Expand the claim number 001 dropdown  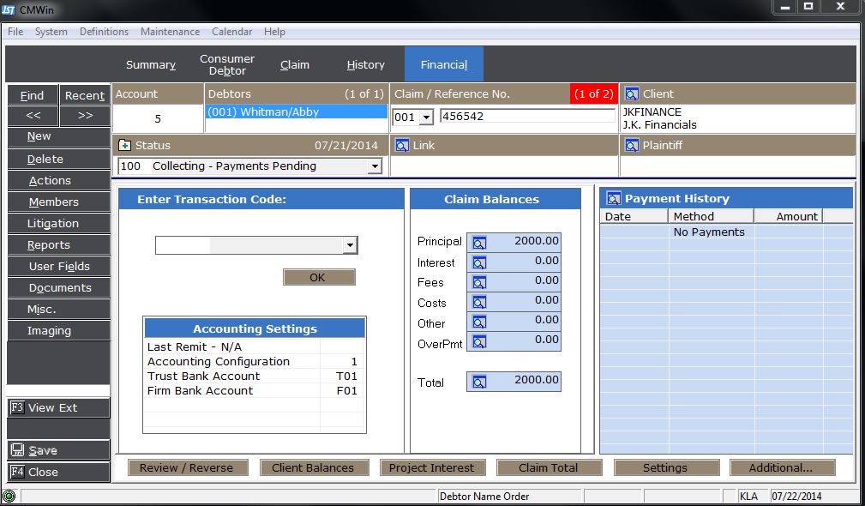(426, 117)
